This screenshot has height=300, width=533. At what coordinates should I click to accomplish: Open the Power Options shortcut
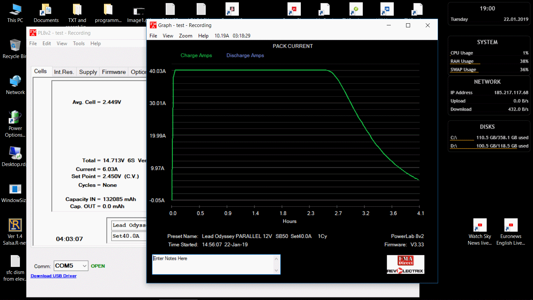15,118
